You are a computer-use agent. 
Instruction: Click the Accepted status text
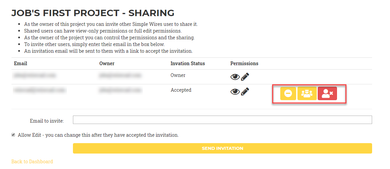[181, 90]
